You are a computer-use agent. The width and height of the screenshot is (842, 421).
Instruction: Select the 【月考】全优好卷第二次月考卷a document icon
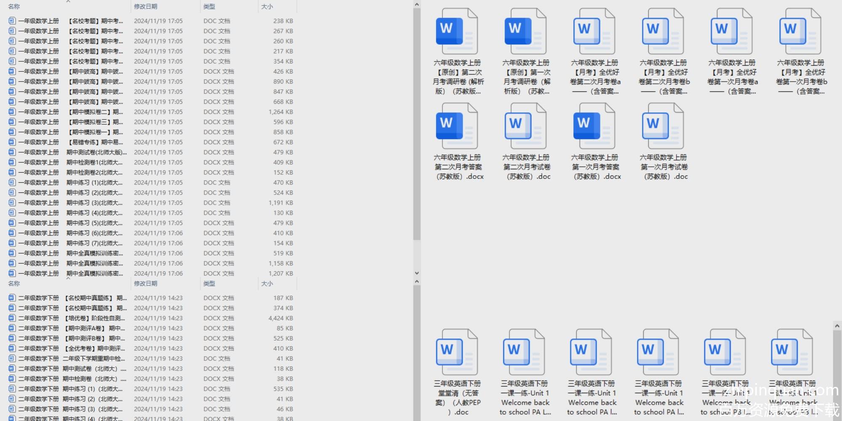[594, 32]
